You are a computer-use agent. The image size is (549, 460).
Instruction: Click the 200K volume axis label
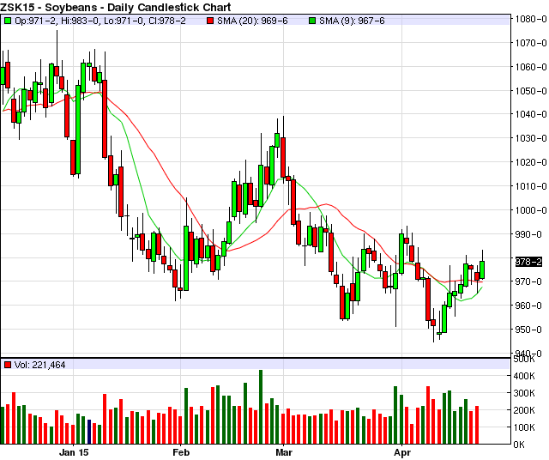pyautogui.click(x=524, y=410)
